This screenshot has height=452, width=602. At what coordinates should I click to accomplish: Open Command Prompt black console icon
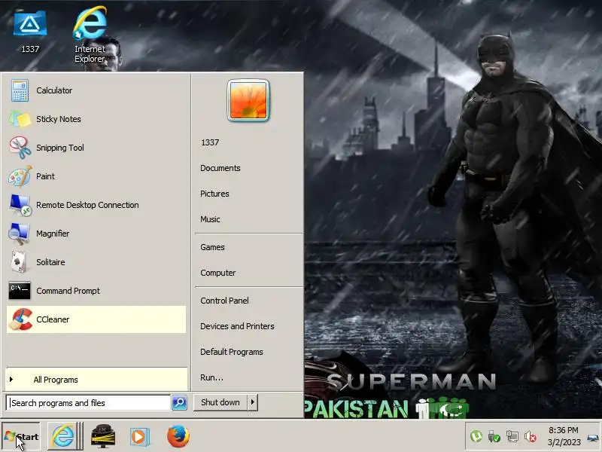pos(20,291)
